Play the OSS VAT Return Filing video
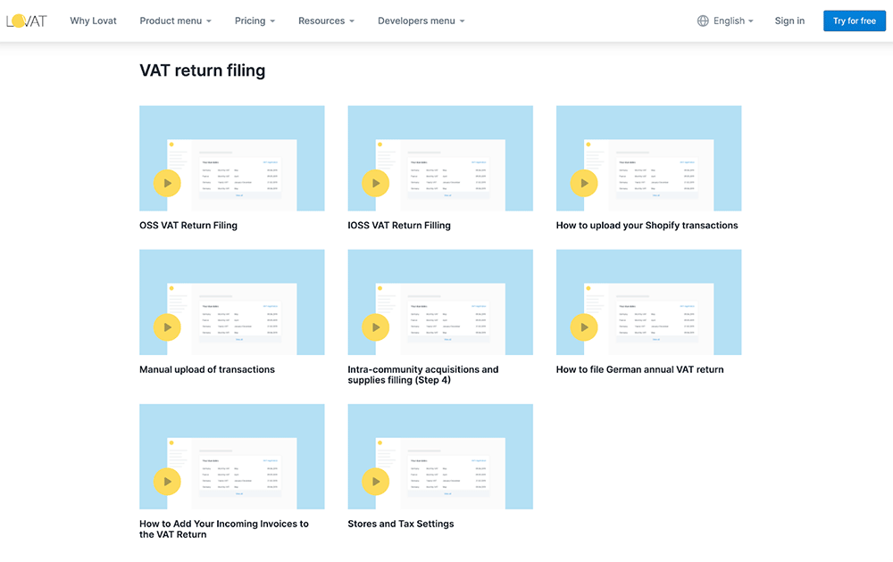The image size is (893, 562). [x=167, y=183]
